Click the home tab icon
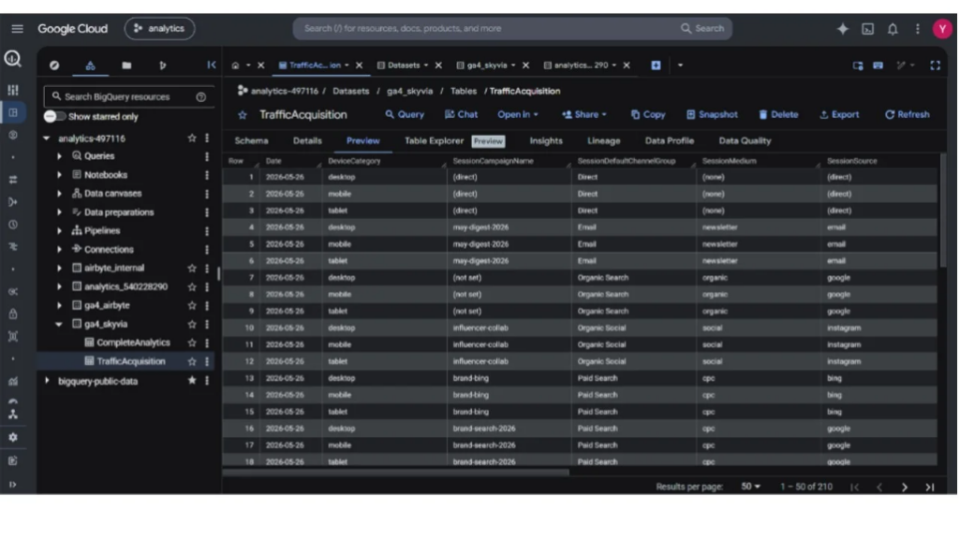Viewport: 959px width, 539px height. pos(235,66)
